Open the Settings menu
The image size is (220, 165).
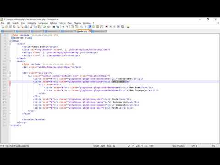54,23
